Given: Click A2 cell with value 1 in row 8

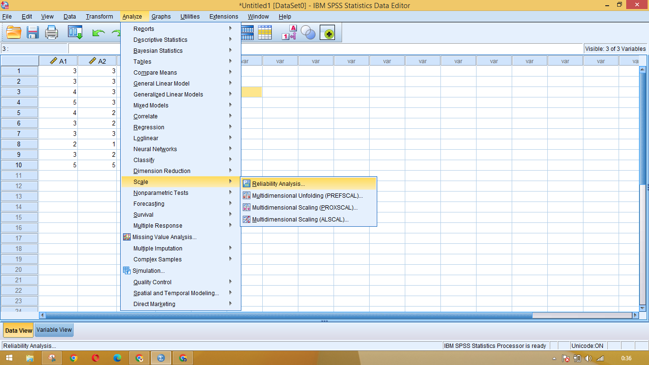Looking at the screenshot, I should [x=97, y=144].
